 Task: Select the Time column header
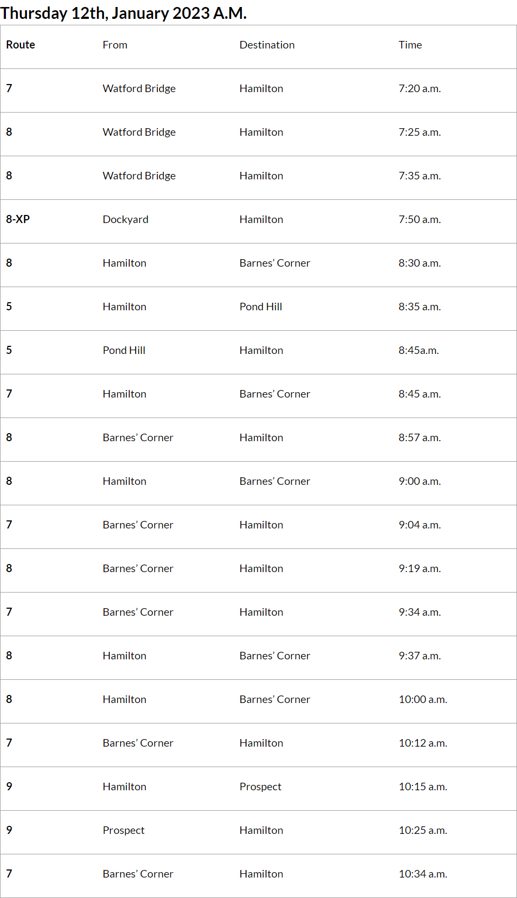[410, 45]
